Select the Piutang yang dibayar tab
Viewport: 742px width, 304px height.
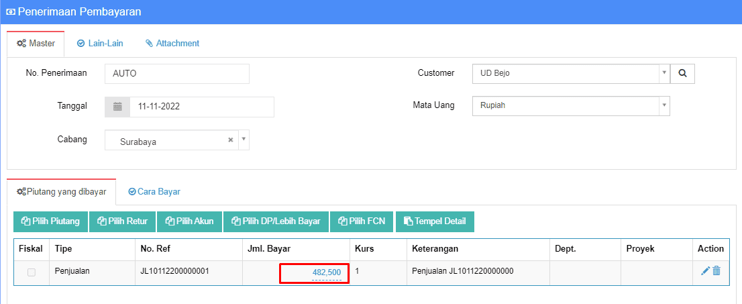click(61, 192)
